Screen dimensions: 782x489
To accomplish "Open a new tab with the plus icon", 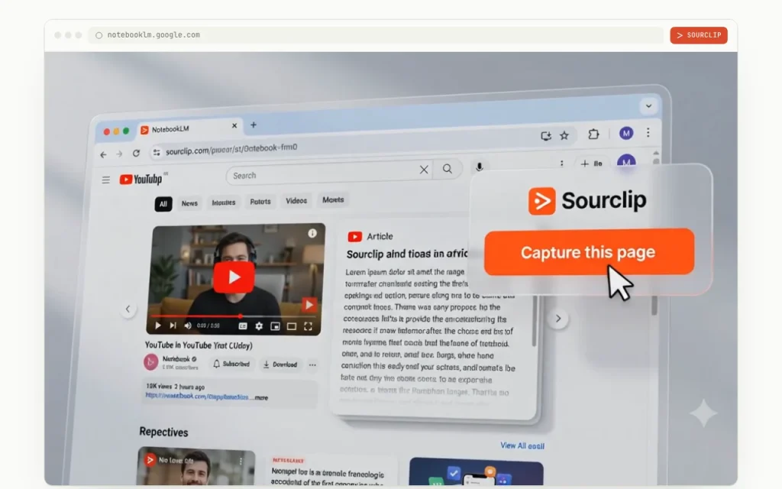I will pos(254,125).
